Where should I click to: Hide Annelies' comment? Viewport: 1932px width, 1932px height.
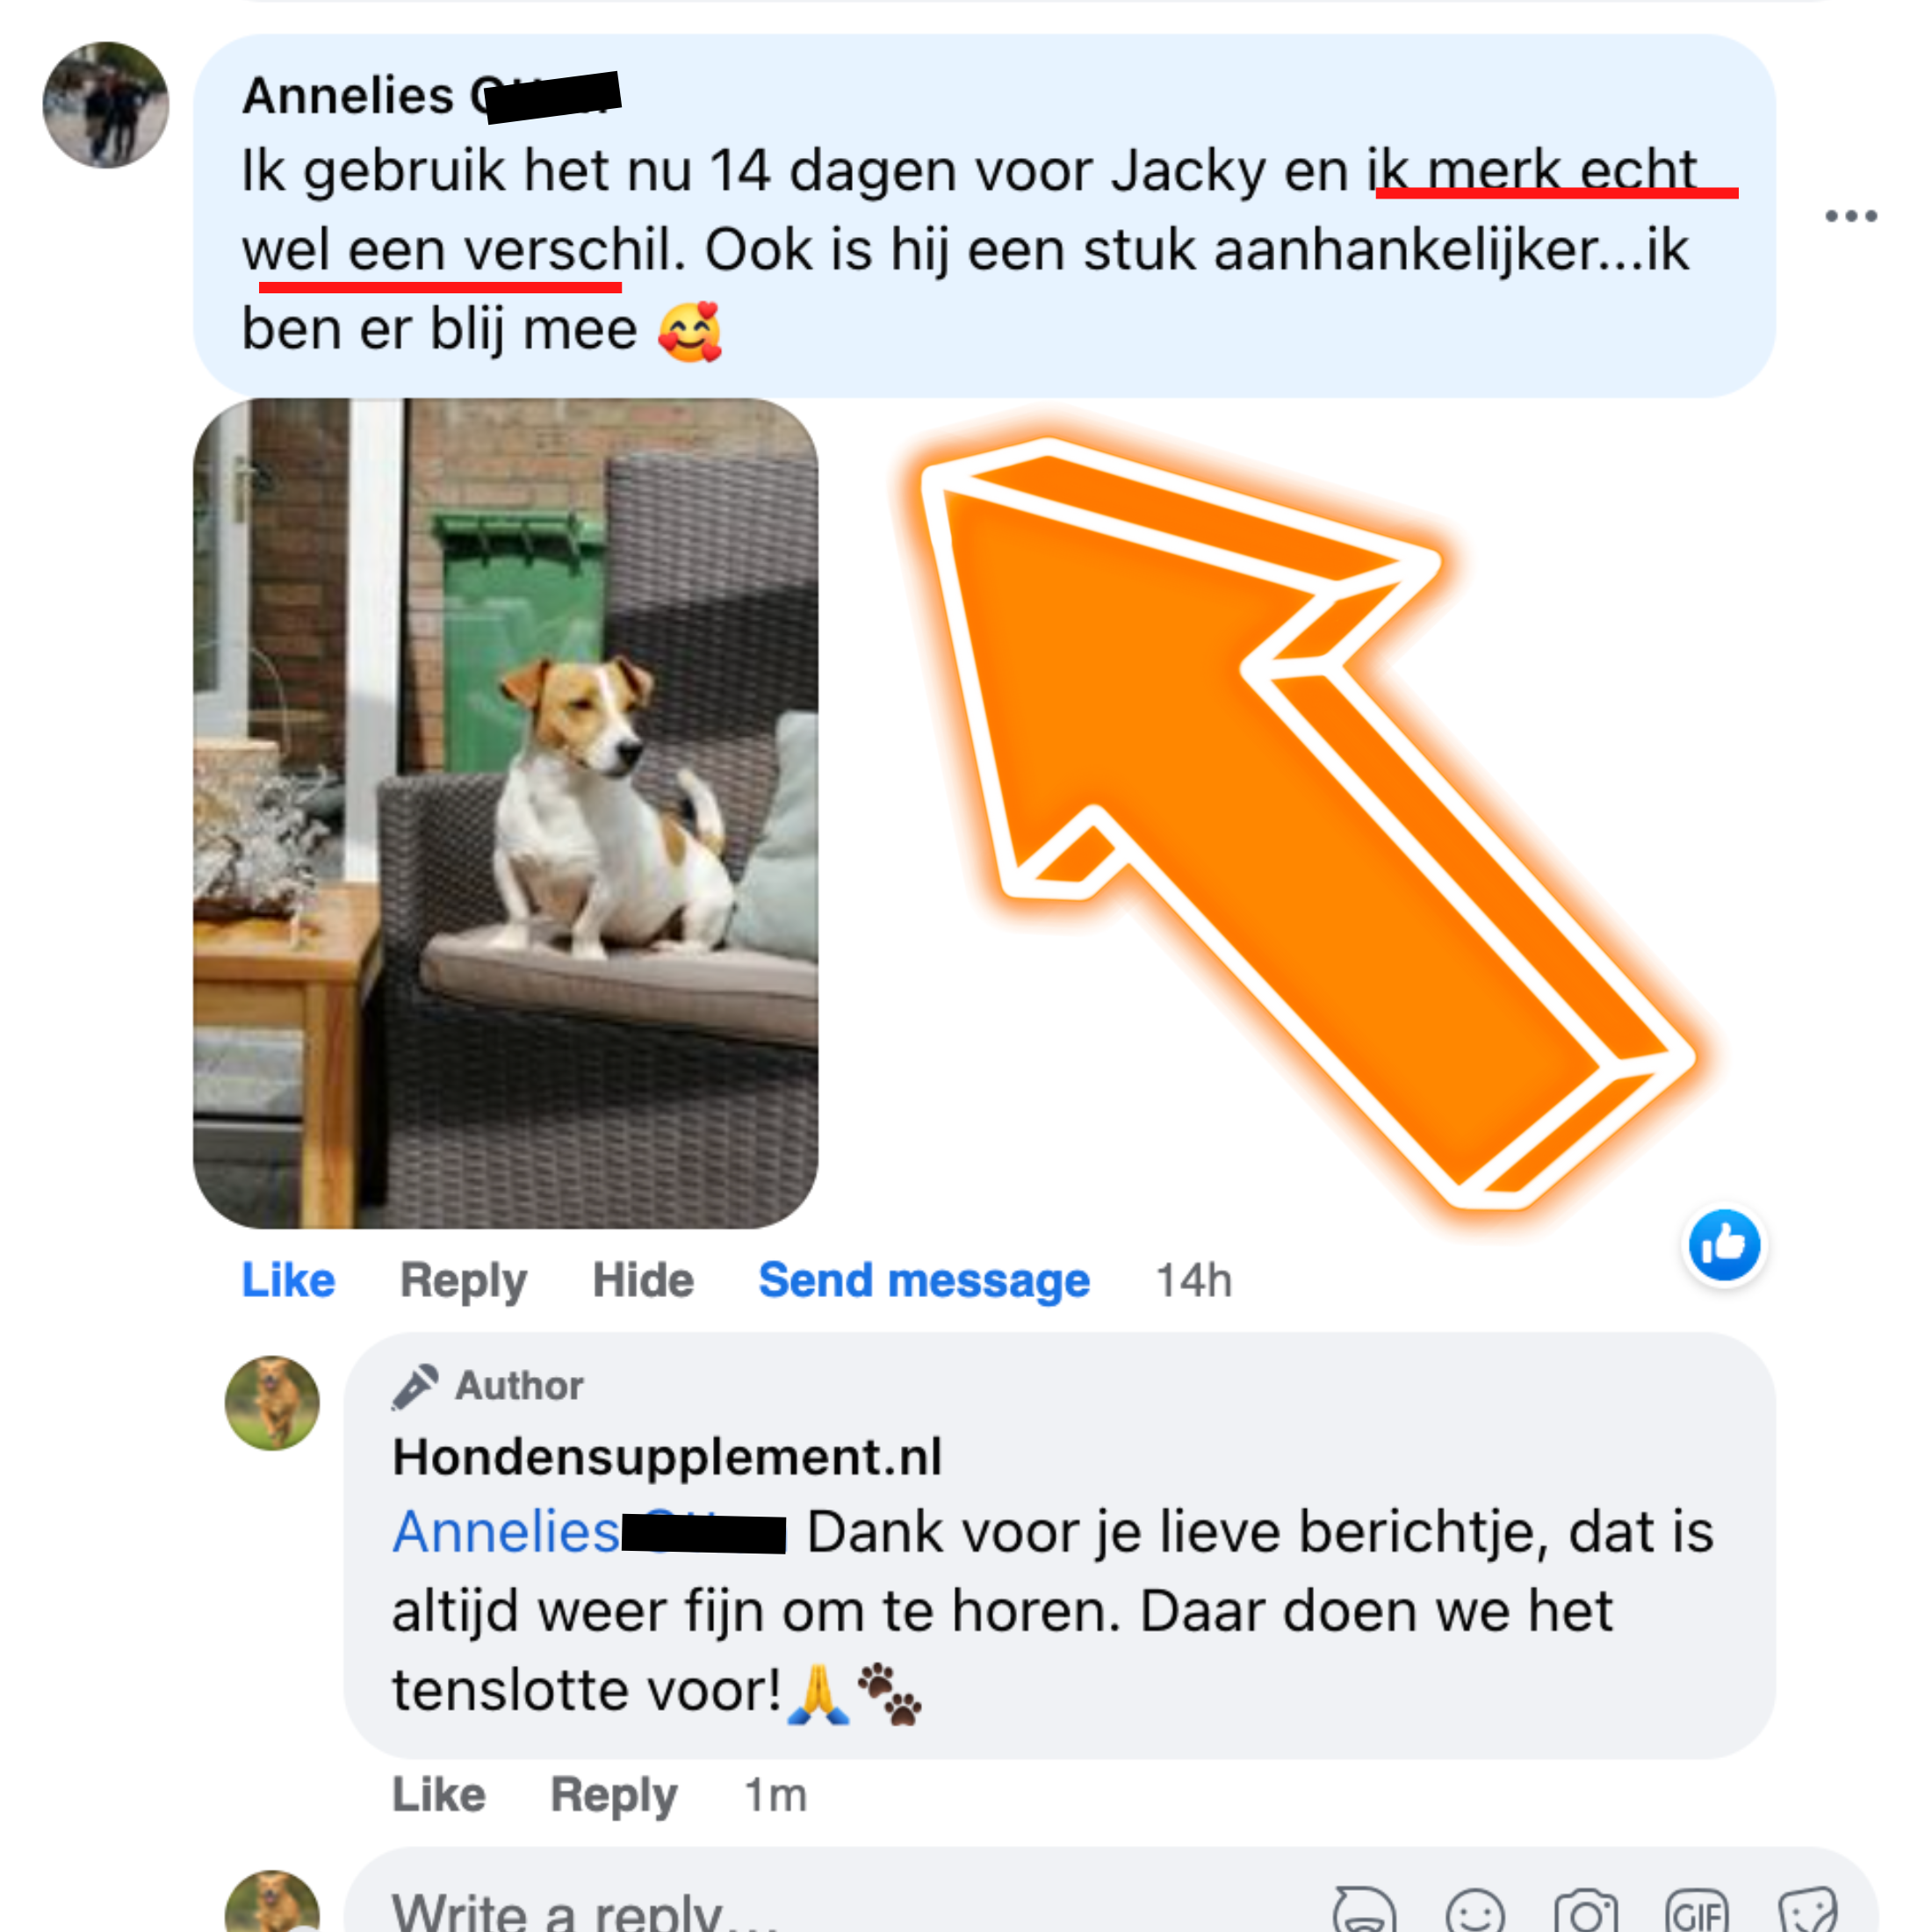pyautogui.click(x=643, y=1280)
